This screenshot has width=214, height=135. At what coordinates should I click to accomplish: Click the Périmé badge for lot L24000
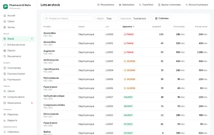click(128, 34)
